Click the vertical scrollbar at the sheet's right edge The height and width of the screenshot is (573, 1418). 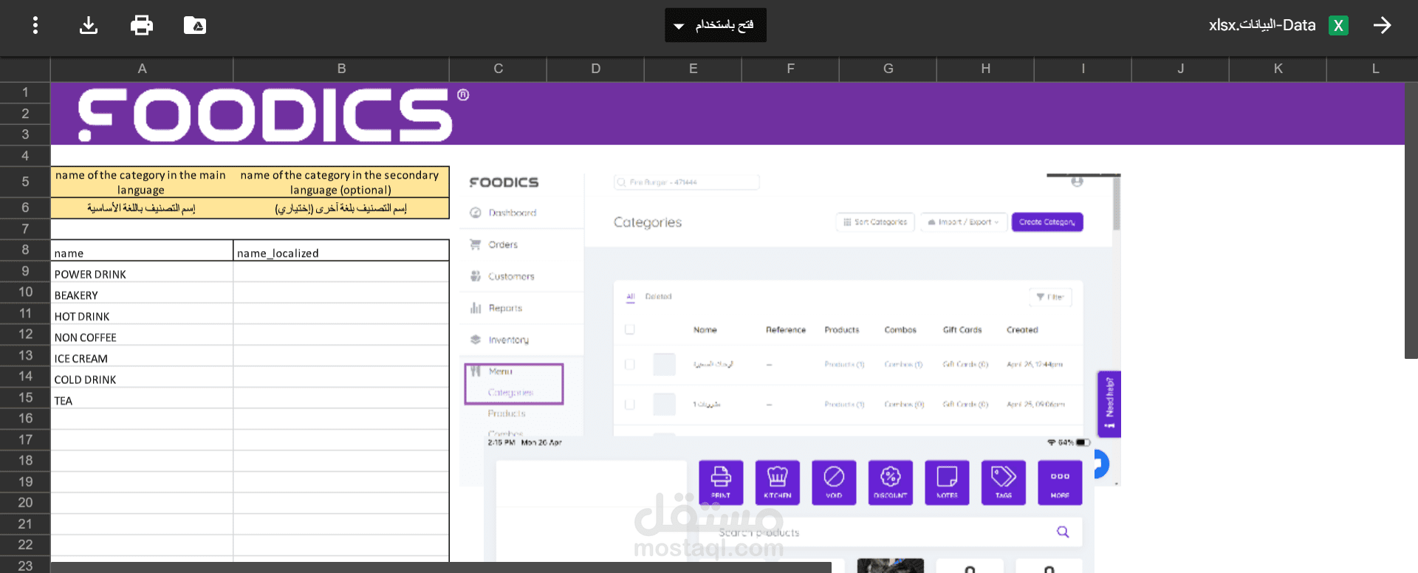coord(1411,220)
